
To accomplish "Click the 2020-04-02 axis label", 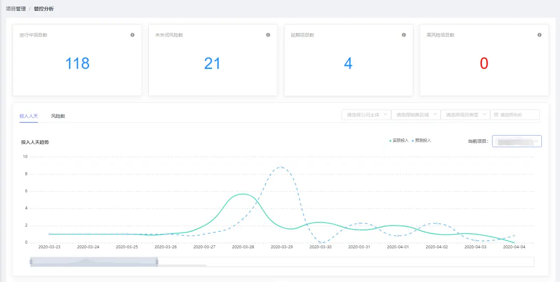I will point(437,247).
